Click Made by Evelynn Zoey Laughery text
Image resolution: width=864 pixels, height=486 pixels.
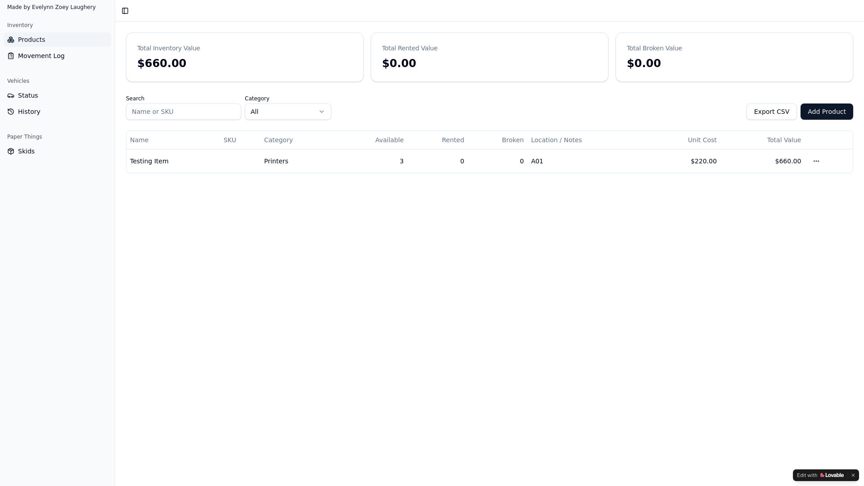51,7
